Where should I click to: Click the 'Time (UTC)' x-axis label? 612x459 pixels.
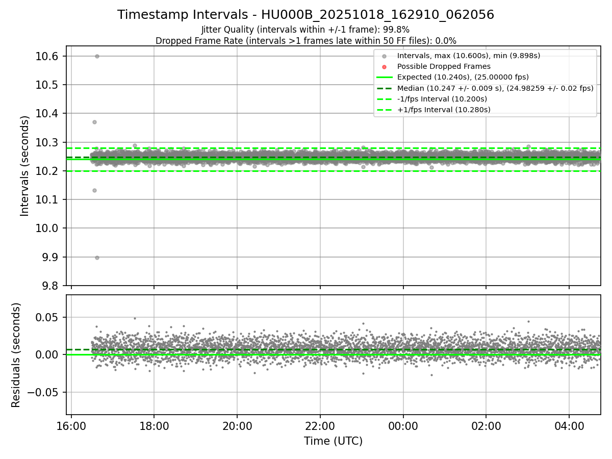click(x=333, y=441)
